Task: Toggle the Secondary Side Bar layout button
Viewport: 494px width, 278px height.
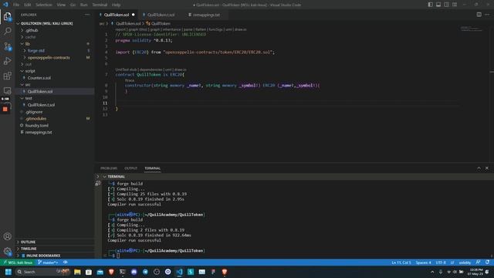Action: (446, 5)
